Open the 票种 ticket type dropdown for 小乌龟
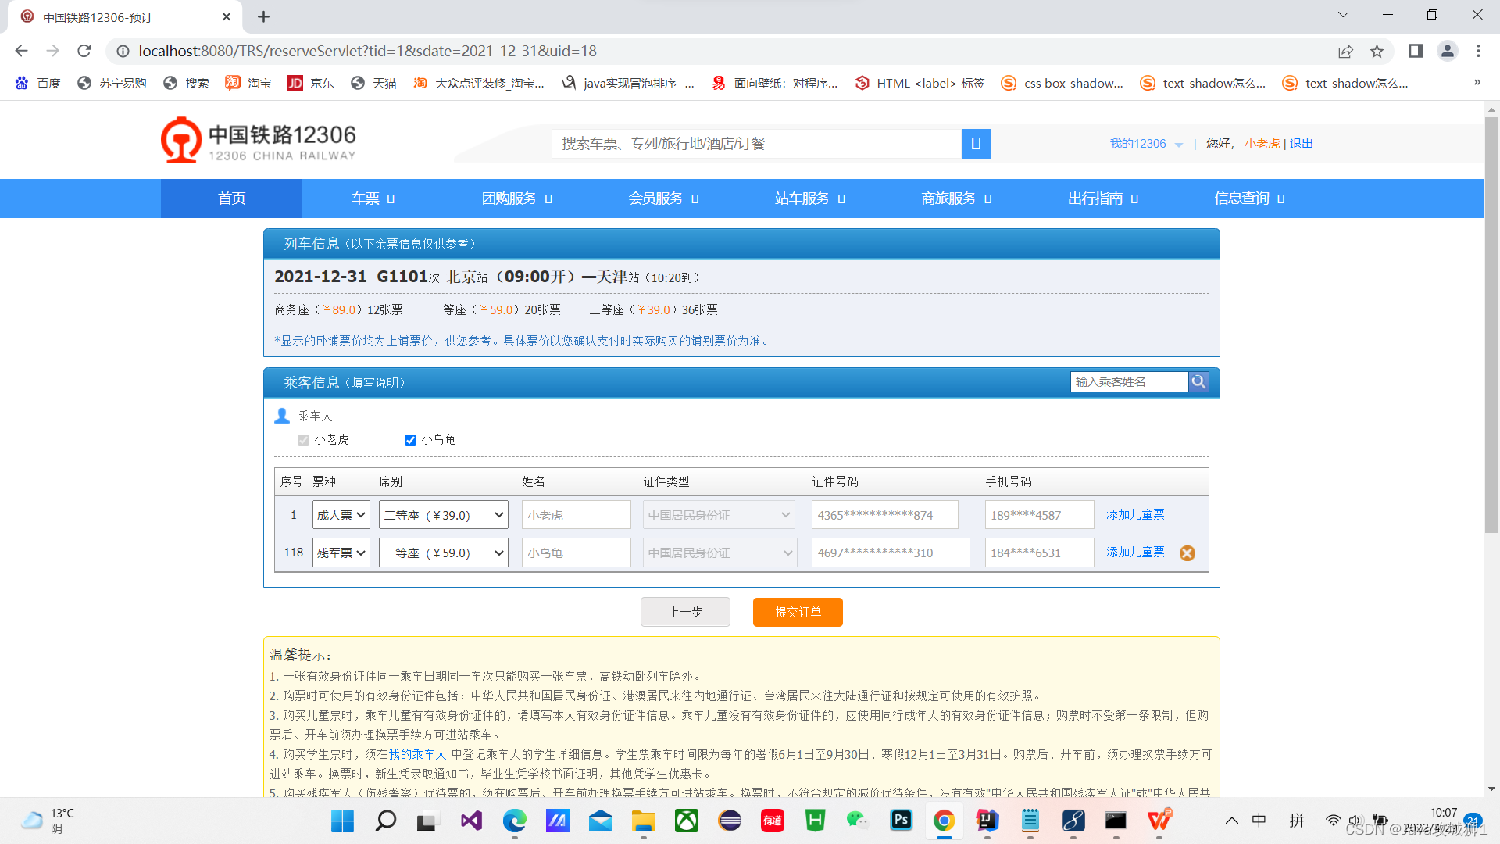Image resolution: width=1500 pixels, height=844 pixels. (x=341, y=553)
